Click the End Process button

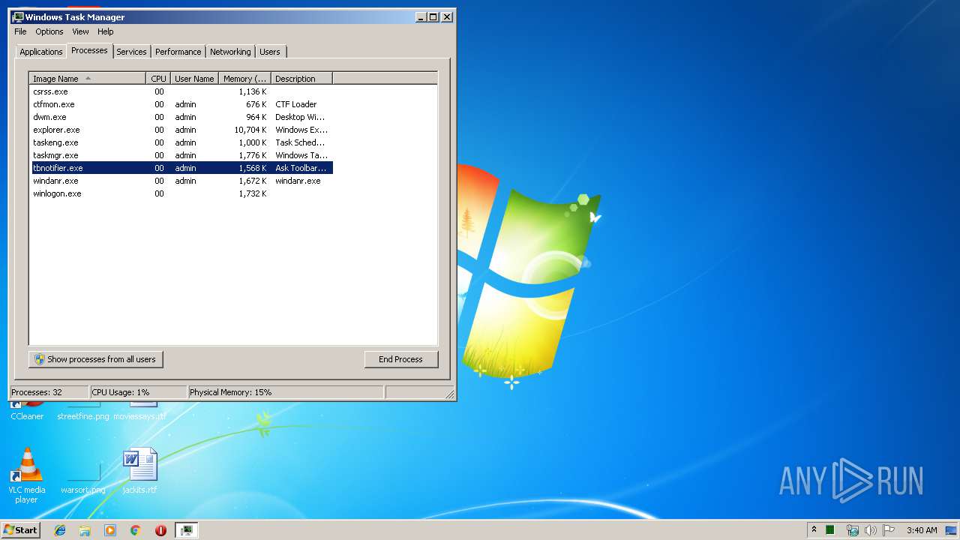(401, 359)
